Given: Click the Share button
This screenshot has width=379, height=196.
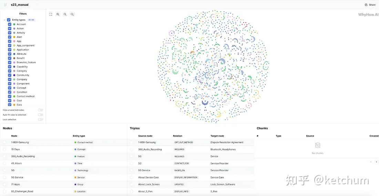Looking at the screenshot, I should [370, 4].
